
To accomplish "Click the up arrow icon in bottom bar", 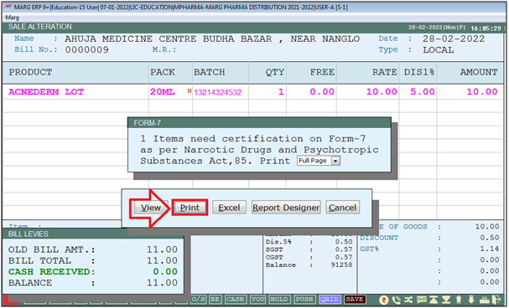I will pos(459,300).
